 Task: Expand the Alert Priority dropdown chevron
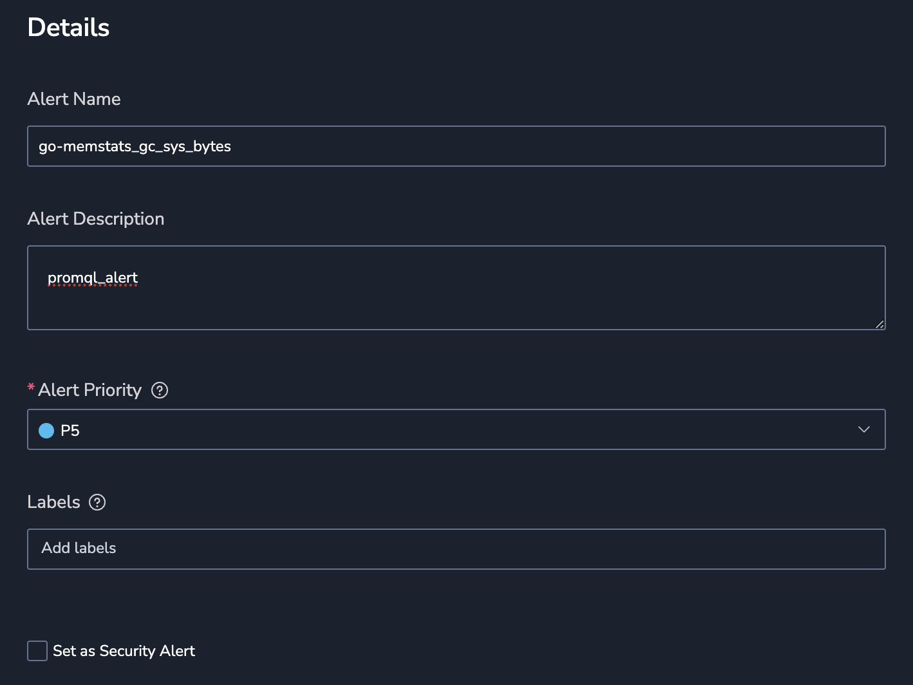tap(864, 429)
